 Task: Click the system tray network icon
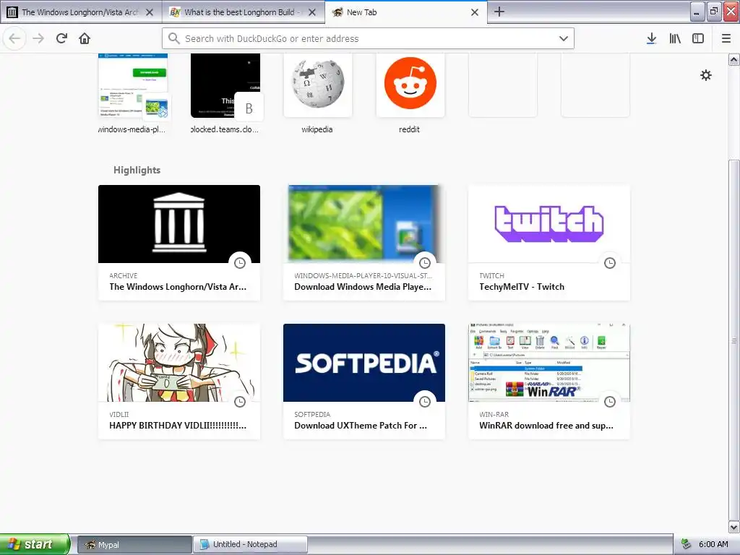687,545
